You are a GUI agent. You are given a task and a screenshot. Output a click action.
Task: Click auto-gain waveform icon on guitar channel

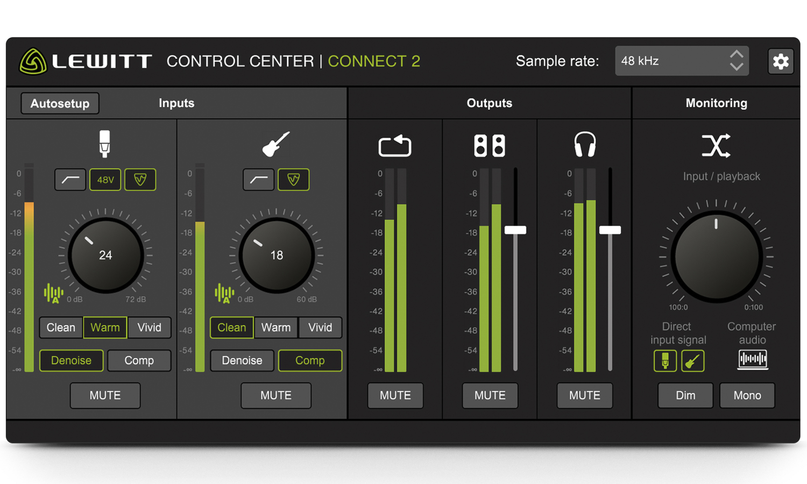[224, 293]
